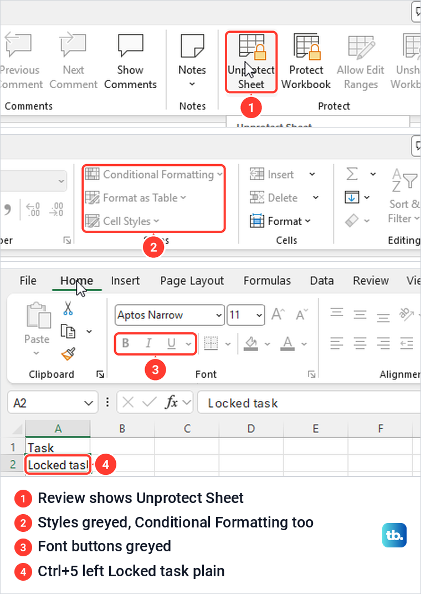Click Protect Workbook button

tap(306, 62)
